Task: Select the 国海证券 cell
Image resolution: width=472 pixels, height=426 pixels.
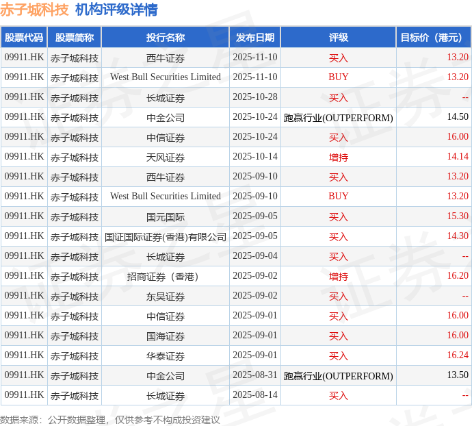Action: (166, 336)
